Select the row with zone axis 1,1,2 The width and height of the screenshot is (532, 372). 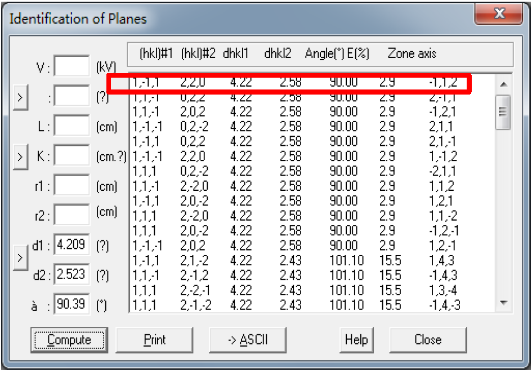point(311,186)
